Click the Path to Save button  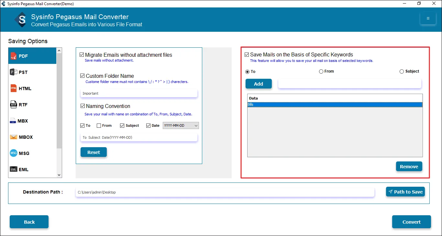click(405, 192)
